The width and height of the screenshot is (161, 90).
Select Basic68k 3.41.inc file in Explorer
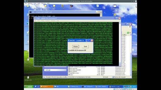pyautogui.click(x=73, y=73)
